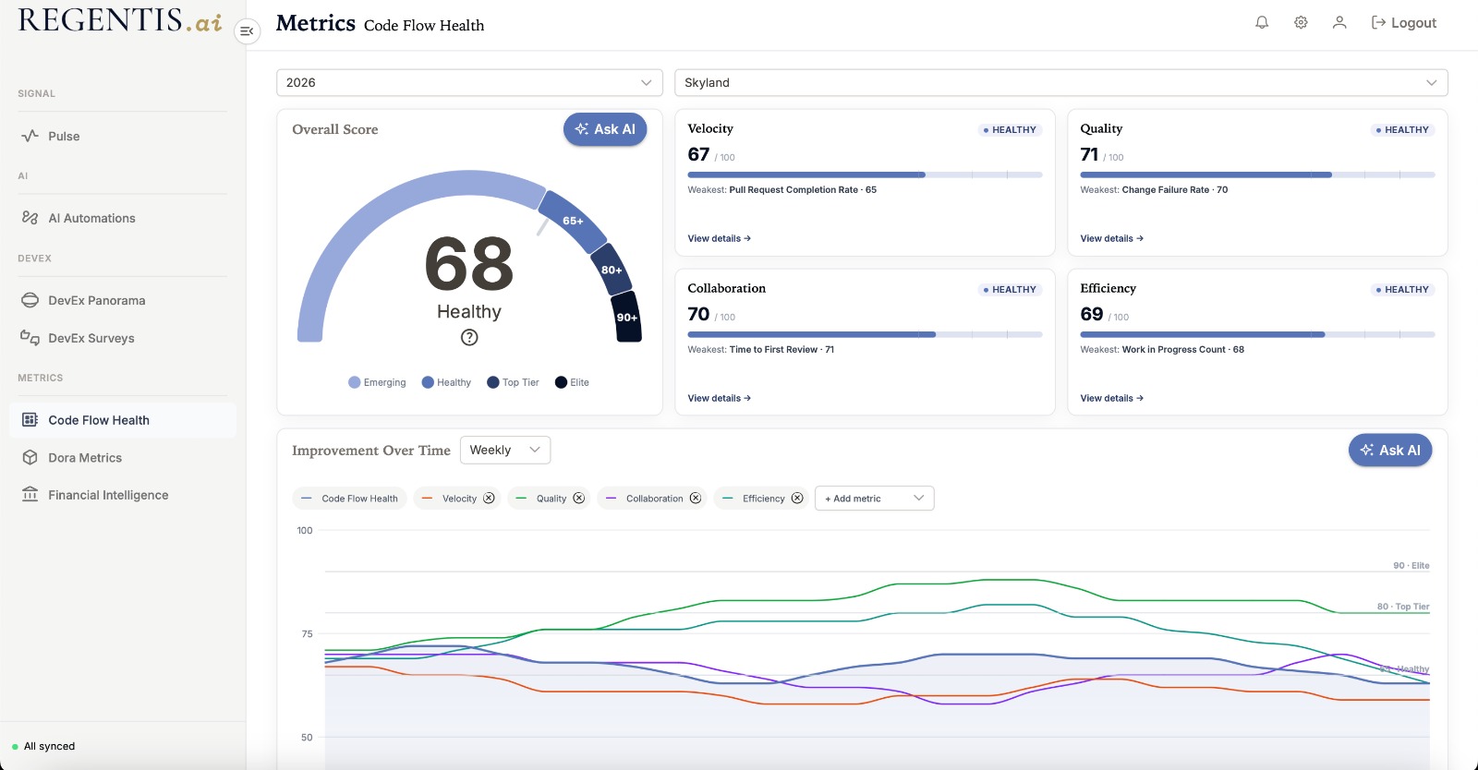The width and height of the screenshot is (1478, 770).
Task: Toggle the Code Flow Health series chip
Action: click(x=349, y=499)
